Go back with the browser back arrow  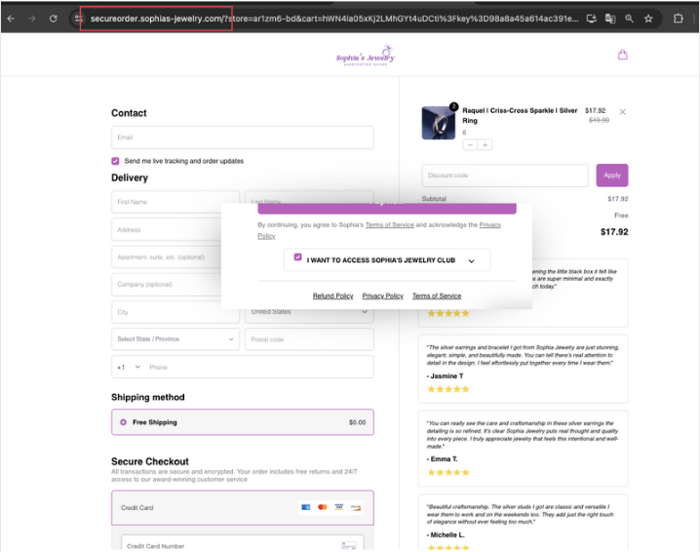click(11, 19)
